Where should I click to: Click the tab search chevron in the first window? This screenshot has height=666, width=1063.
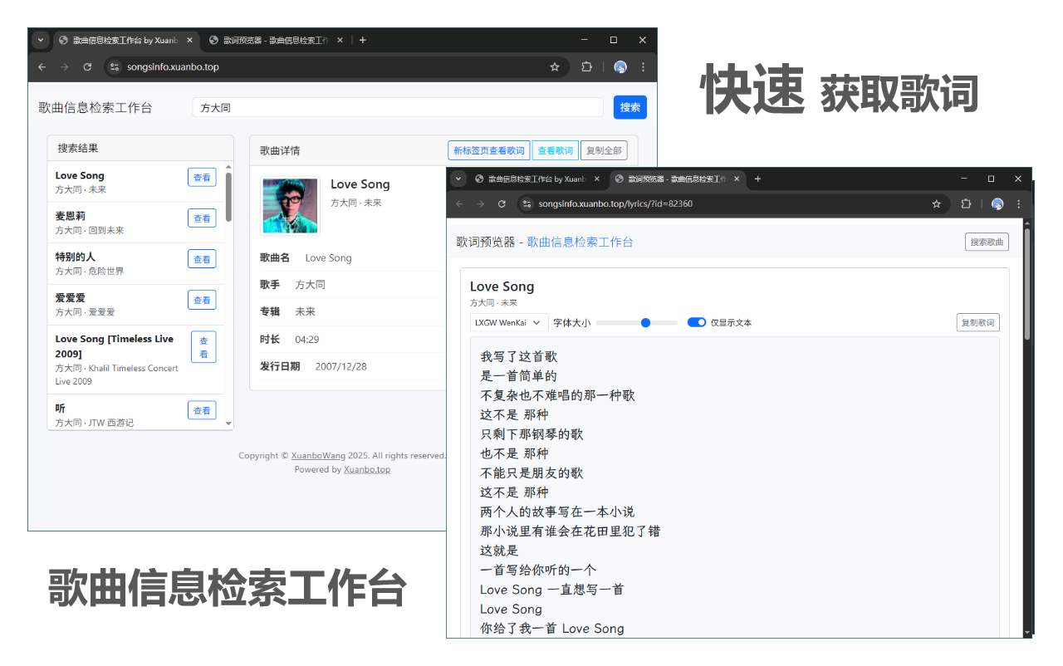(40, 40)
